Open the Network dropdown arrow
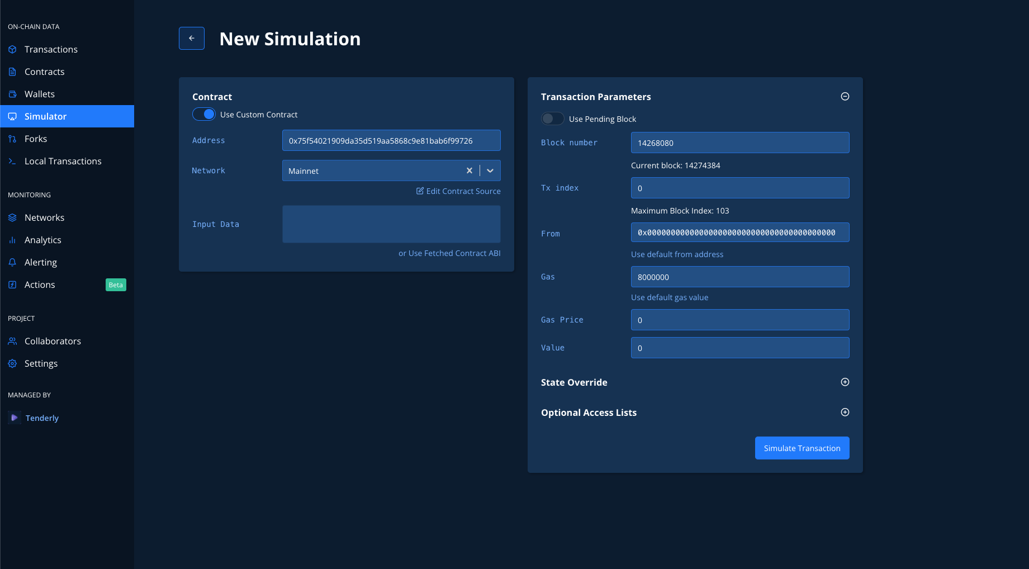This screenshot has height=569, width=1029. [x=490, y=171]
